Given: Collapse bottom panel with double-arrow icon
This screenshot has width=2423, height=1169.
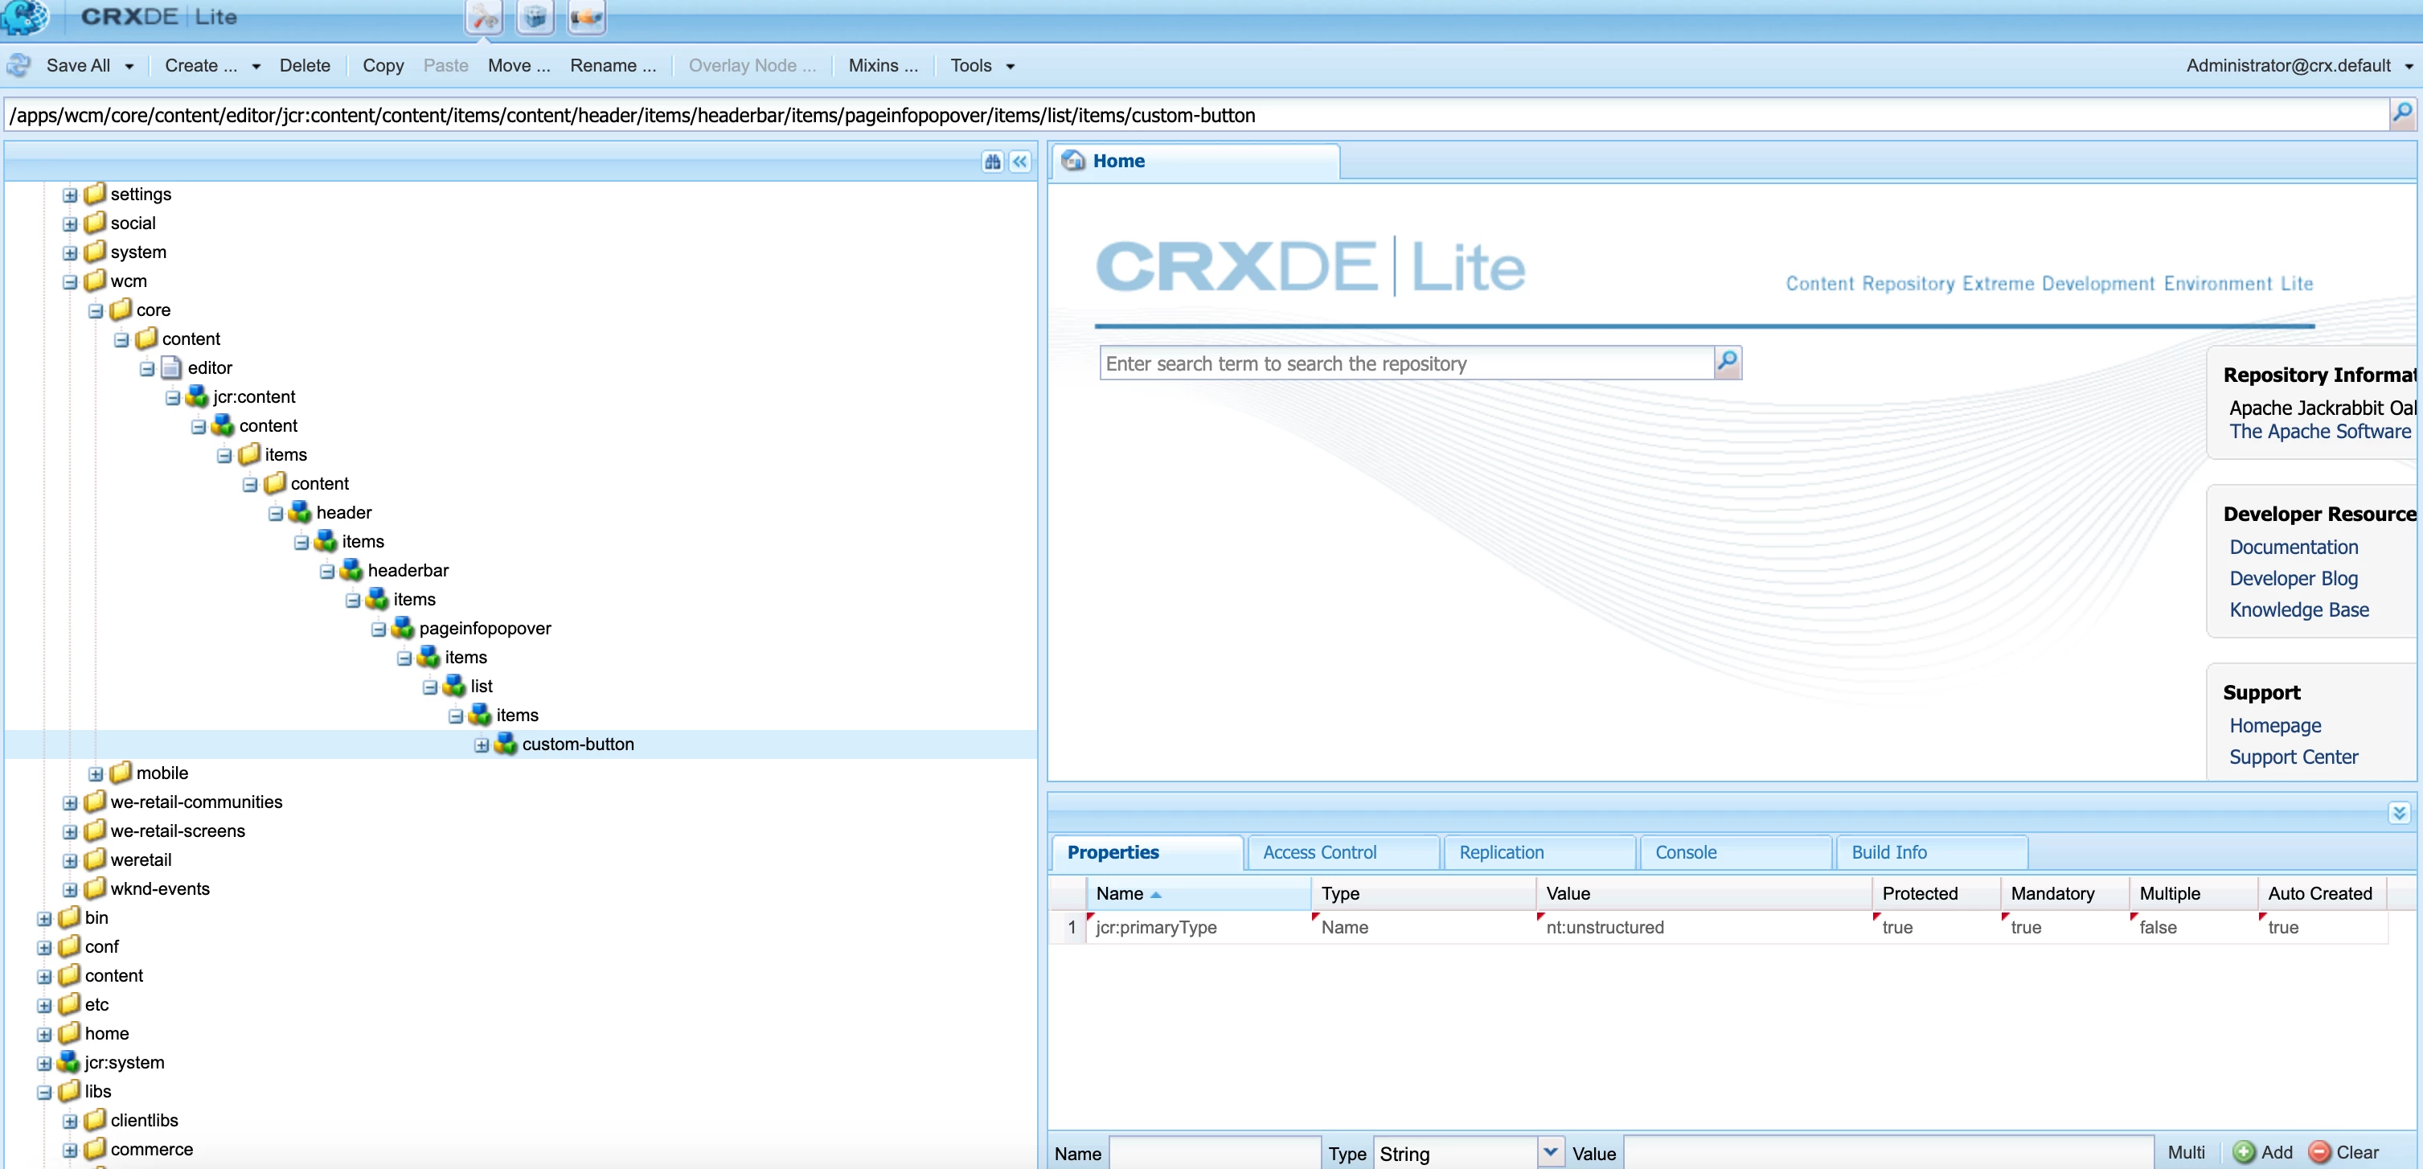Looking at the screenshot, I should (x=2399, y=813).
